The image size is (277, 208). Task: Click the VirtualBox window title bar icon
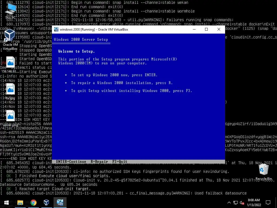click(x=56, y=29)
